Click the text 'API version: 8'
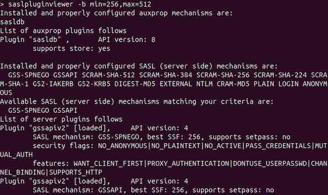The width and height of the screenshot is (328, 195). [x=127, y=40]
